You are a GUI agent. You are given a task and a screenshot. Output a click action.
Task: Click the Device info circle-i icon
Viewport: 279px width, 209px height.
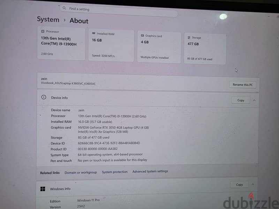click(44, 97)
